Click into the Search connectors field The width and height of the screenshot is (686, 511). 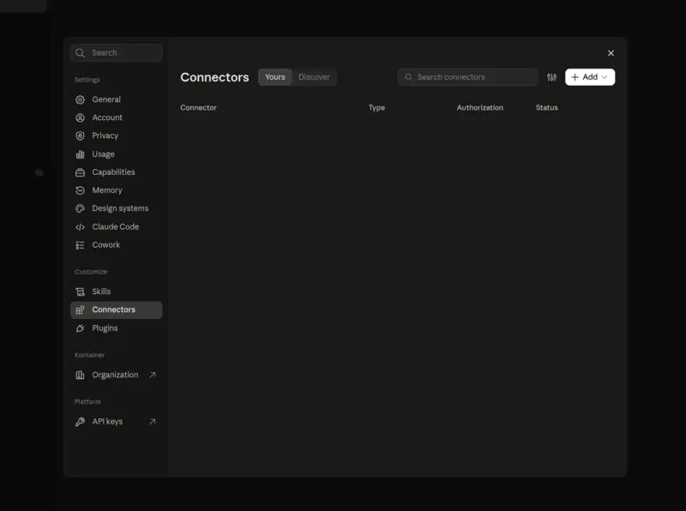(x=467, y=77)
